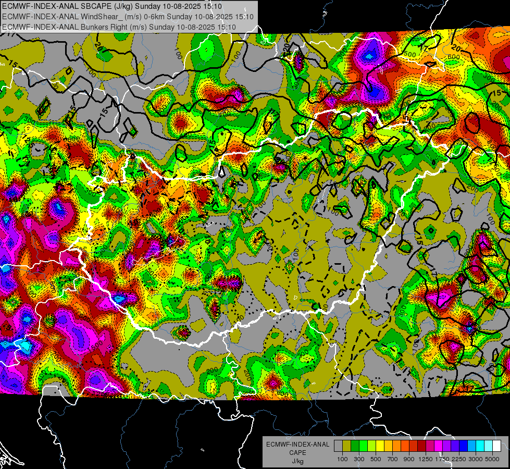Click the white swatch in the CAPE legend
The image size is (510, 469).
(496, 446)
